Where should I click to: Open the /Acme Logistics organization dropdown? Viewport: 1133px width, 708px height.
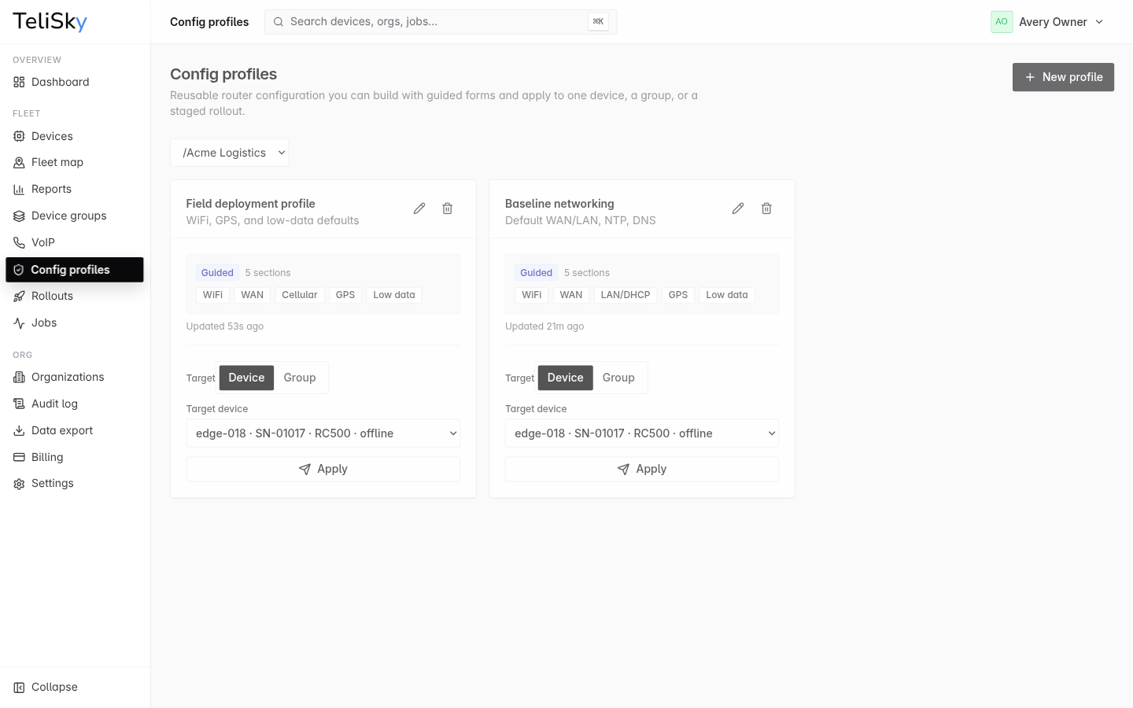[230, 153]
